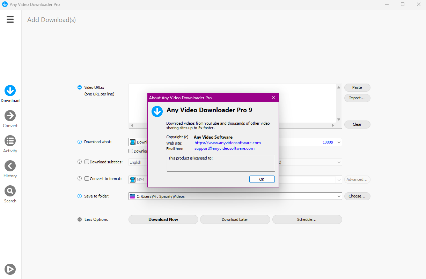Clear the video URLs list

point(357,124)
